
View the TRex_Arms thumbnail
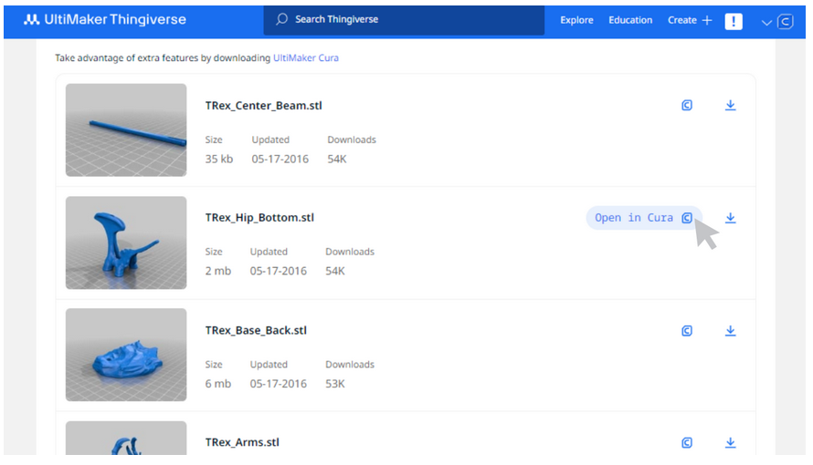pyautogui.click(x=126, y=439)
